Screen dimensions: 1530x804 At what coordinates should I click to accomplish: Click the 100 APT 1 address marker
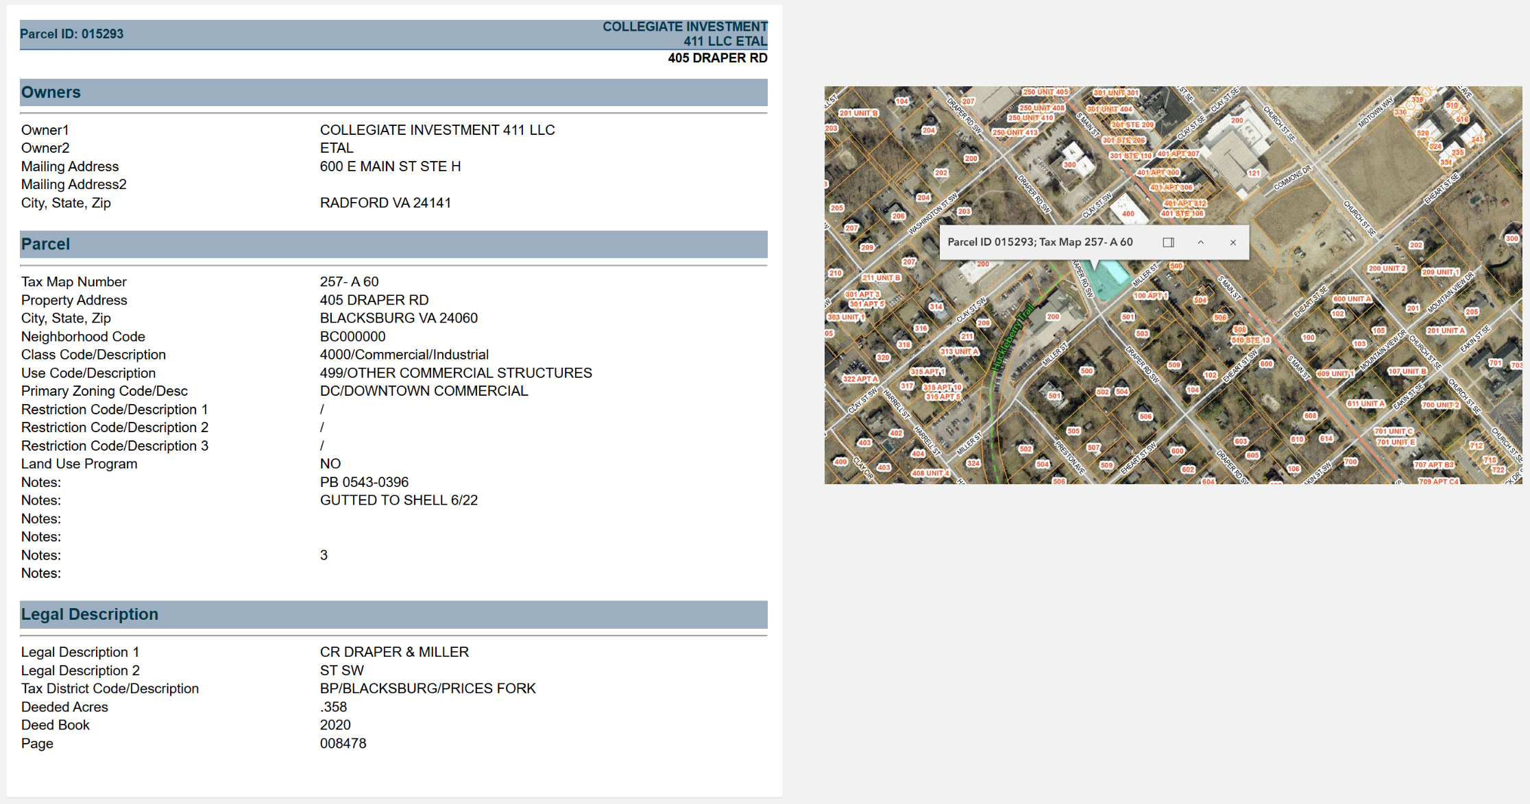(1150, 296)
